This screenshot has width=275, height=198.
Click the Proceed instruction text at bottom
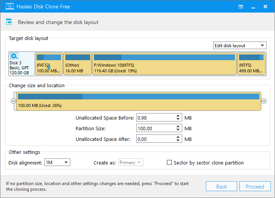point(97,186)
